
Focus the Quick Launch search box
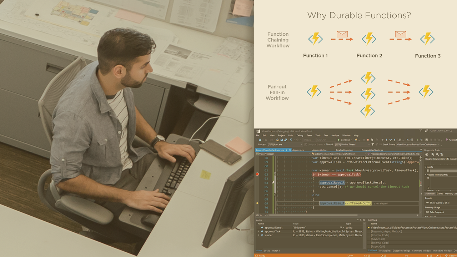443,131
